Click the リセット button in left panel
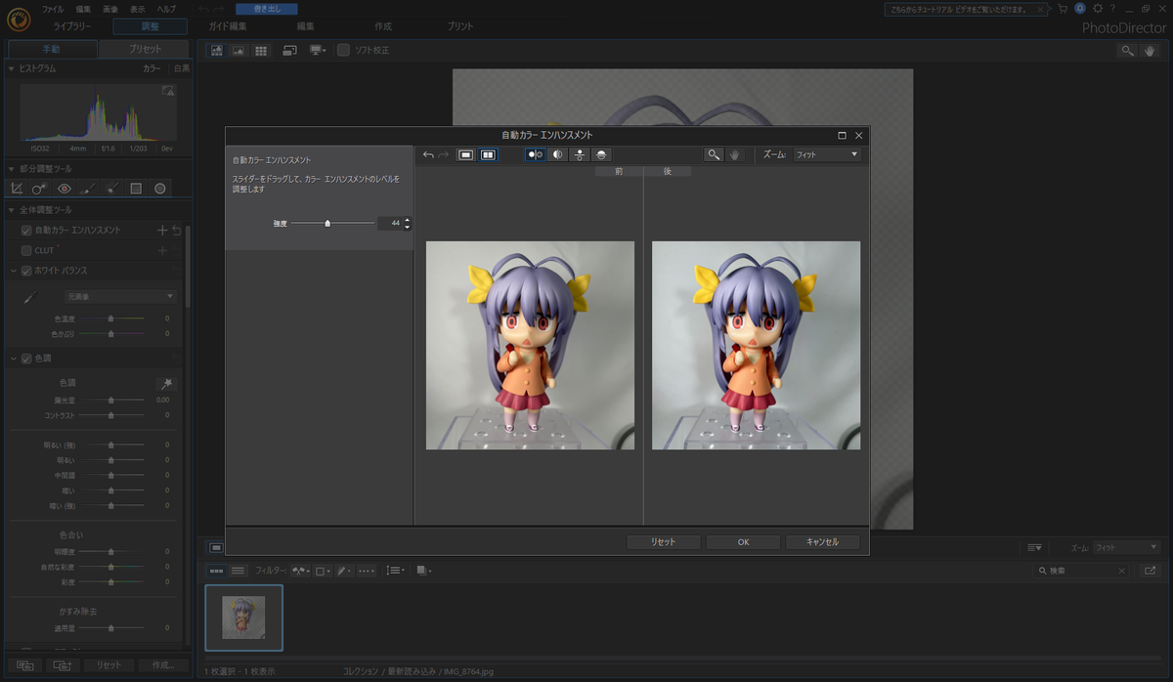 [109, 664]
